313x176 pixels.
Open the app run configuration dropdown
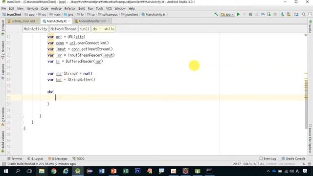point(227,14)
